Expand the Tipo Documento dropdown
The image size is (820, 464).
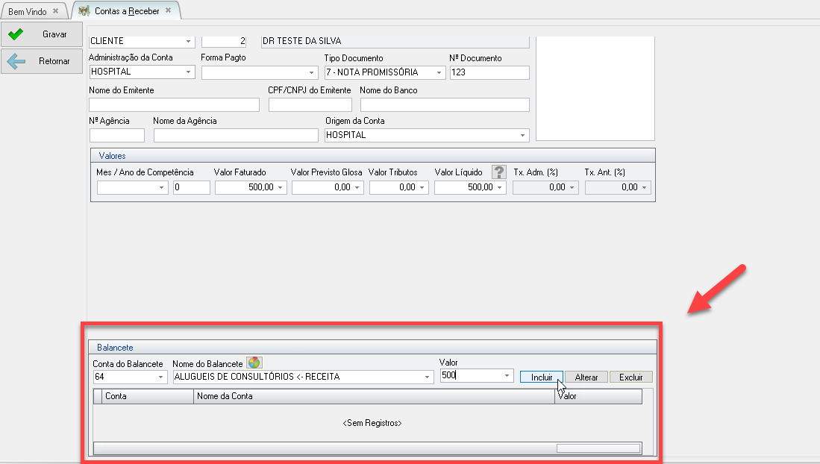coord(439,72)
